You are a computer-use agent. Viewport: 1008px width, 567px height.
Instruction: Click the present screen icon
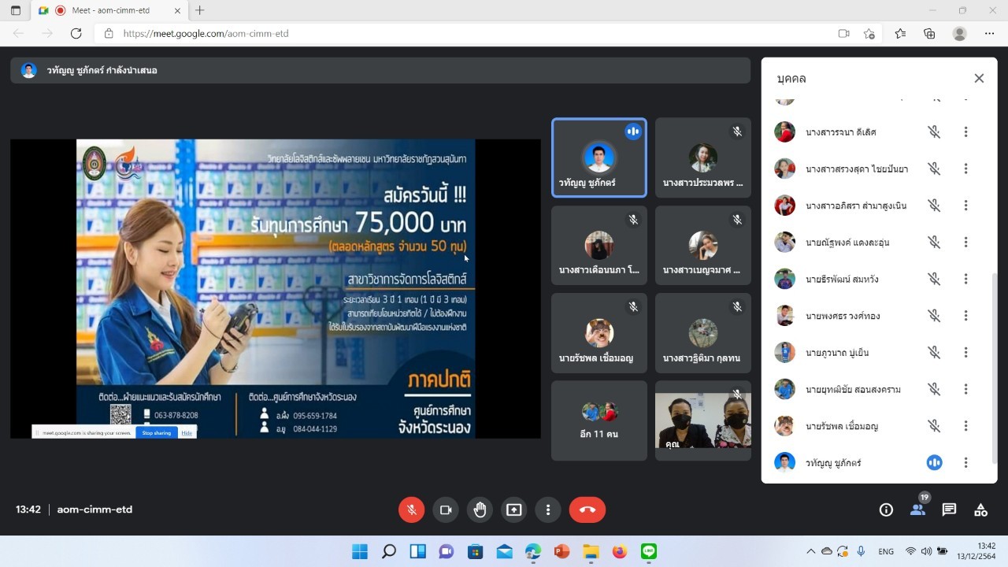(513, 510)
